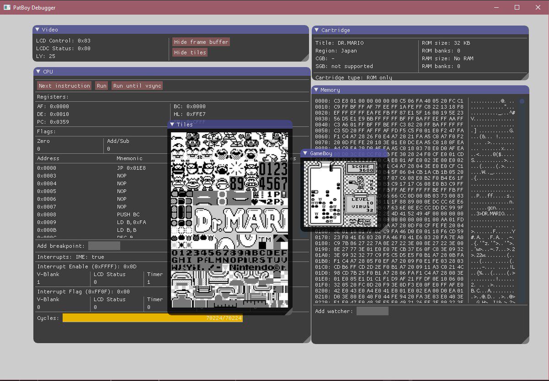Click the Tiles window title bar

[x=230, y=124]
